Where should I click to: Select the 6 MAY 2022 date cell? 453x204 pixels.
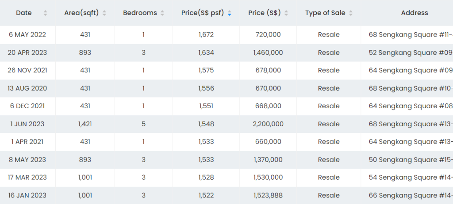point(27,34)
